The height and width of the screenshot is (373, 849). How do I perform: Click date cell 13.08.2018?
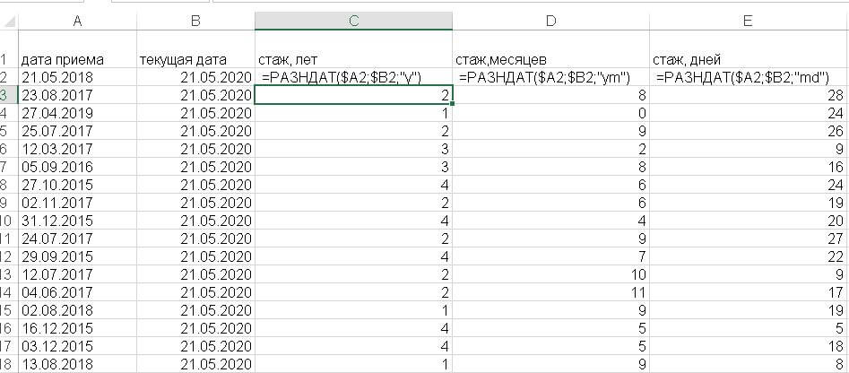[77, 364]
